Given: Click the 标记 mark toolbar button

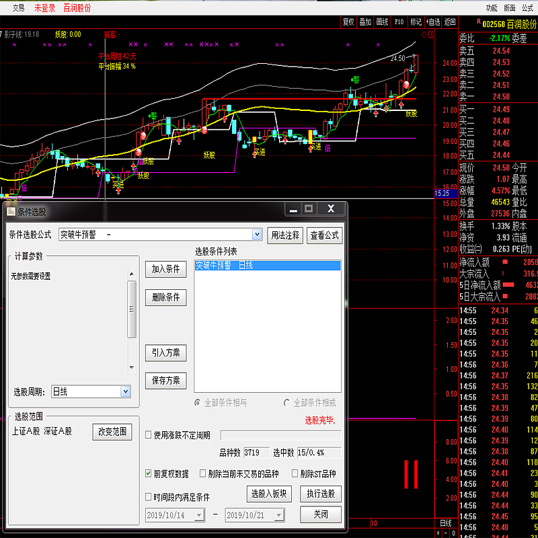Looking at the screenshot, I should [416, 22].
